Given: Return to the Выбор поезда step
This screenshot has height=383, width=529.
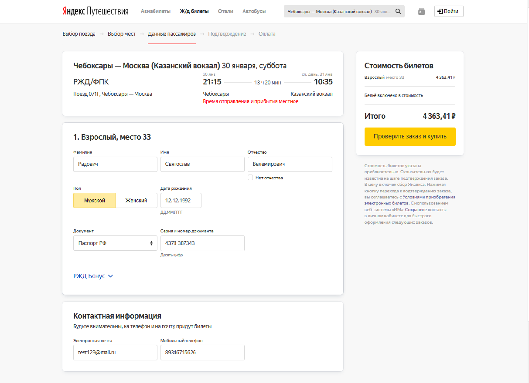Looking at the screenshot, I should pos(79,34).
